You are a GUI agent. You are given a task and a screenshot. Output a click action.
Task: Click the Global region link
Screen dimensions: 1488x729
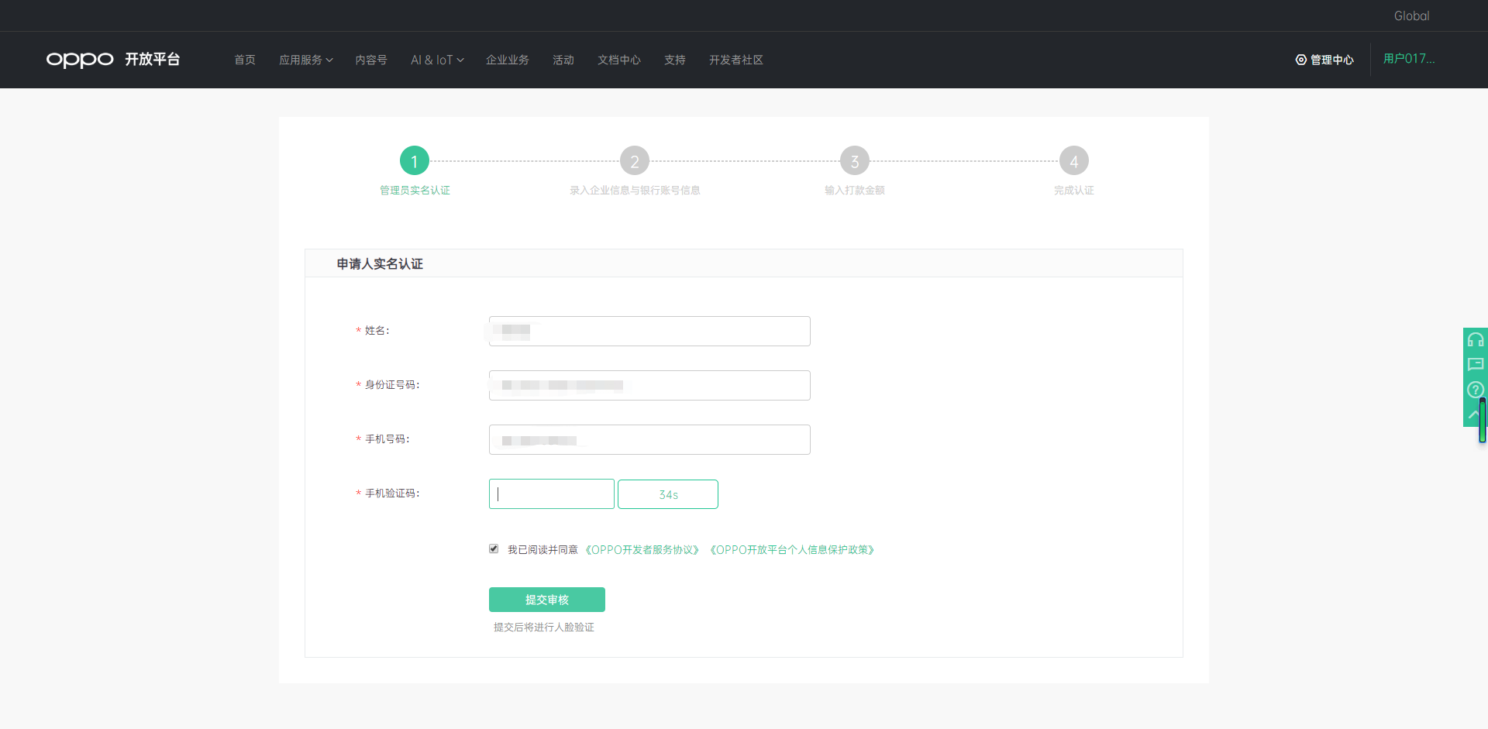point(1411,15)
